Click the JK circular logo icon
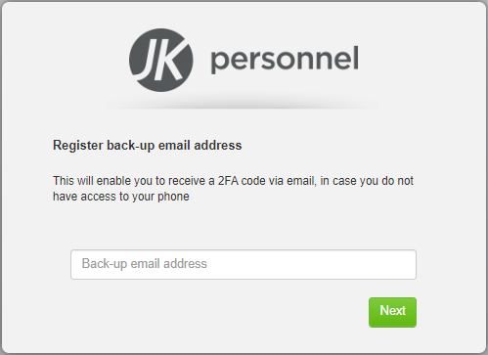This screenshot has width=488, height=355. click(161, 60)
